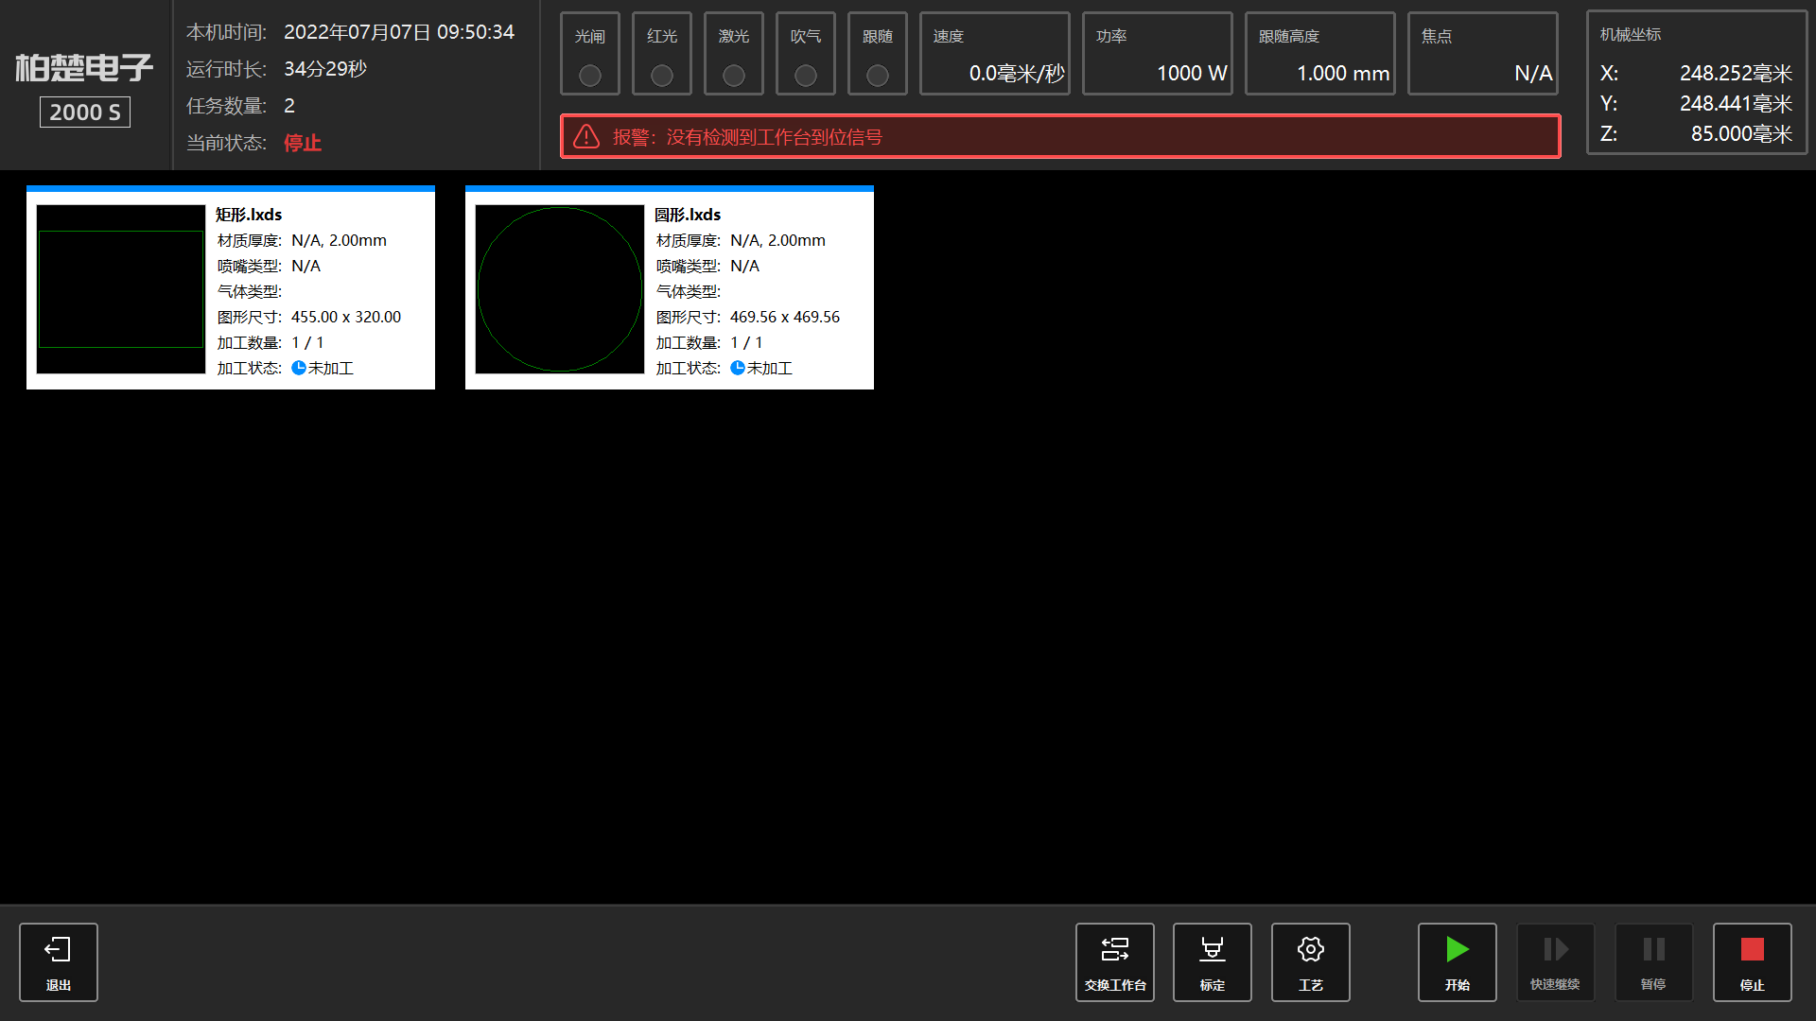The height and width of the screenshot is (1021, 1816).
Task: Start processing with the green 开始 button
Action: coord(1458,961)
